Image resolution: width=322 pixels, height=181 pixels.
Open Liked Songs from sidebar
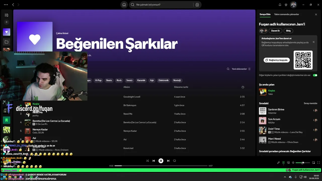point(7,32)
